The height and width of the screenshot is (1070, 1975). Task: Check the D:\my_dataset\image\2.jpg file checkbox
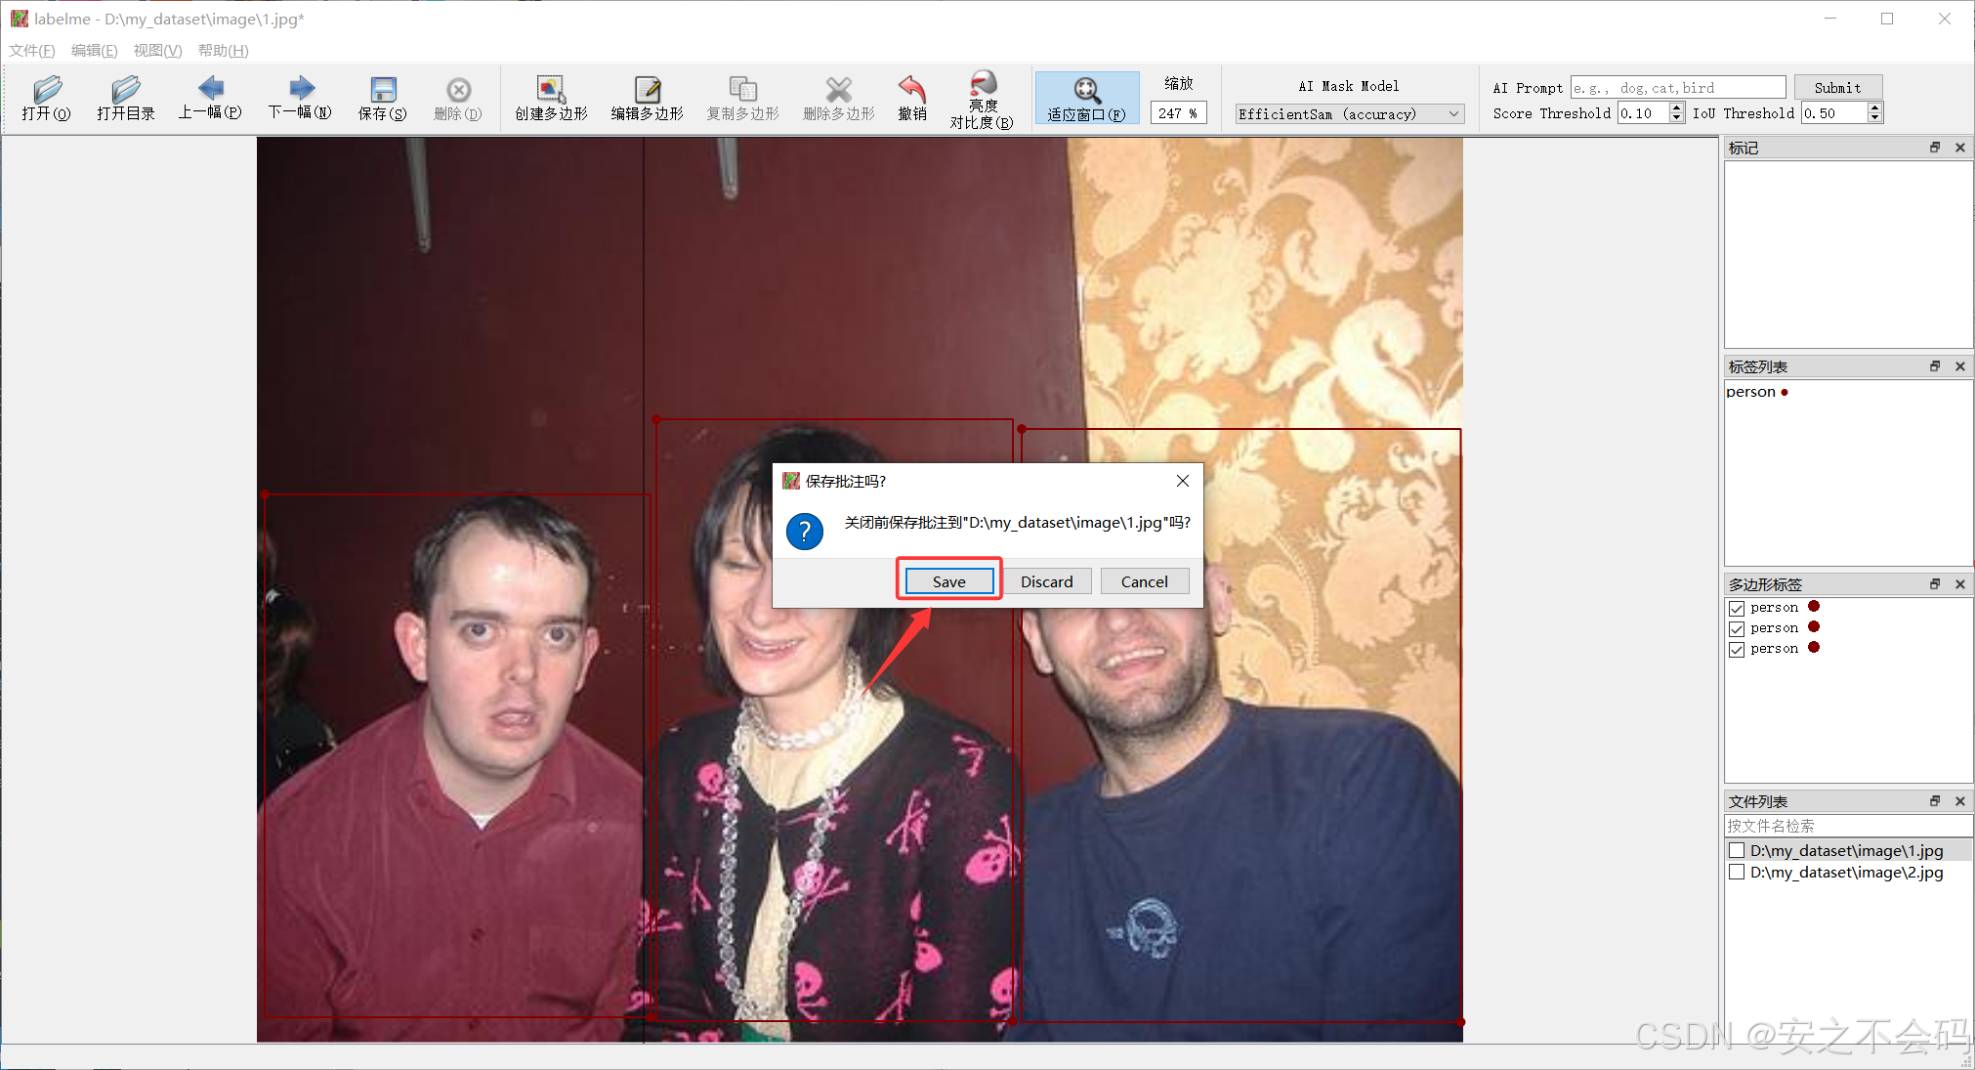coord(1737,872)
